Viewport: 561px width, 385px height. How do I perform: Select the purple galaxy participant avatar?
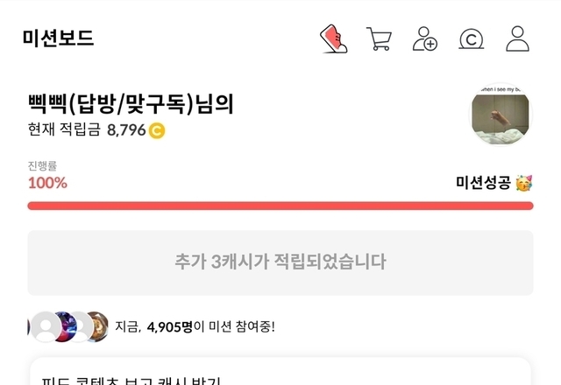(67, 326)
